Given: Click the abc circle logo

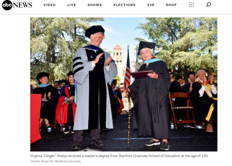Looking at the screenshot, I should tap(7, 5).
